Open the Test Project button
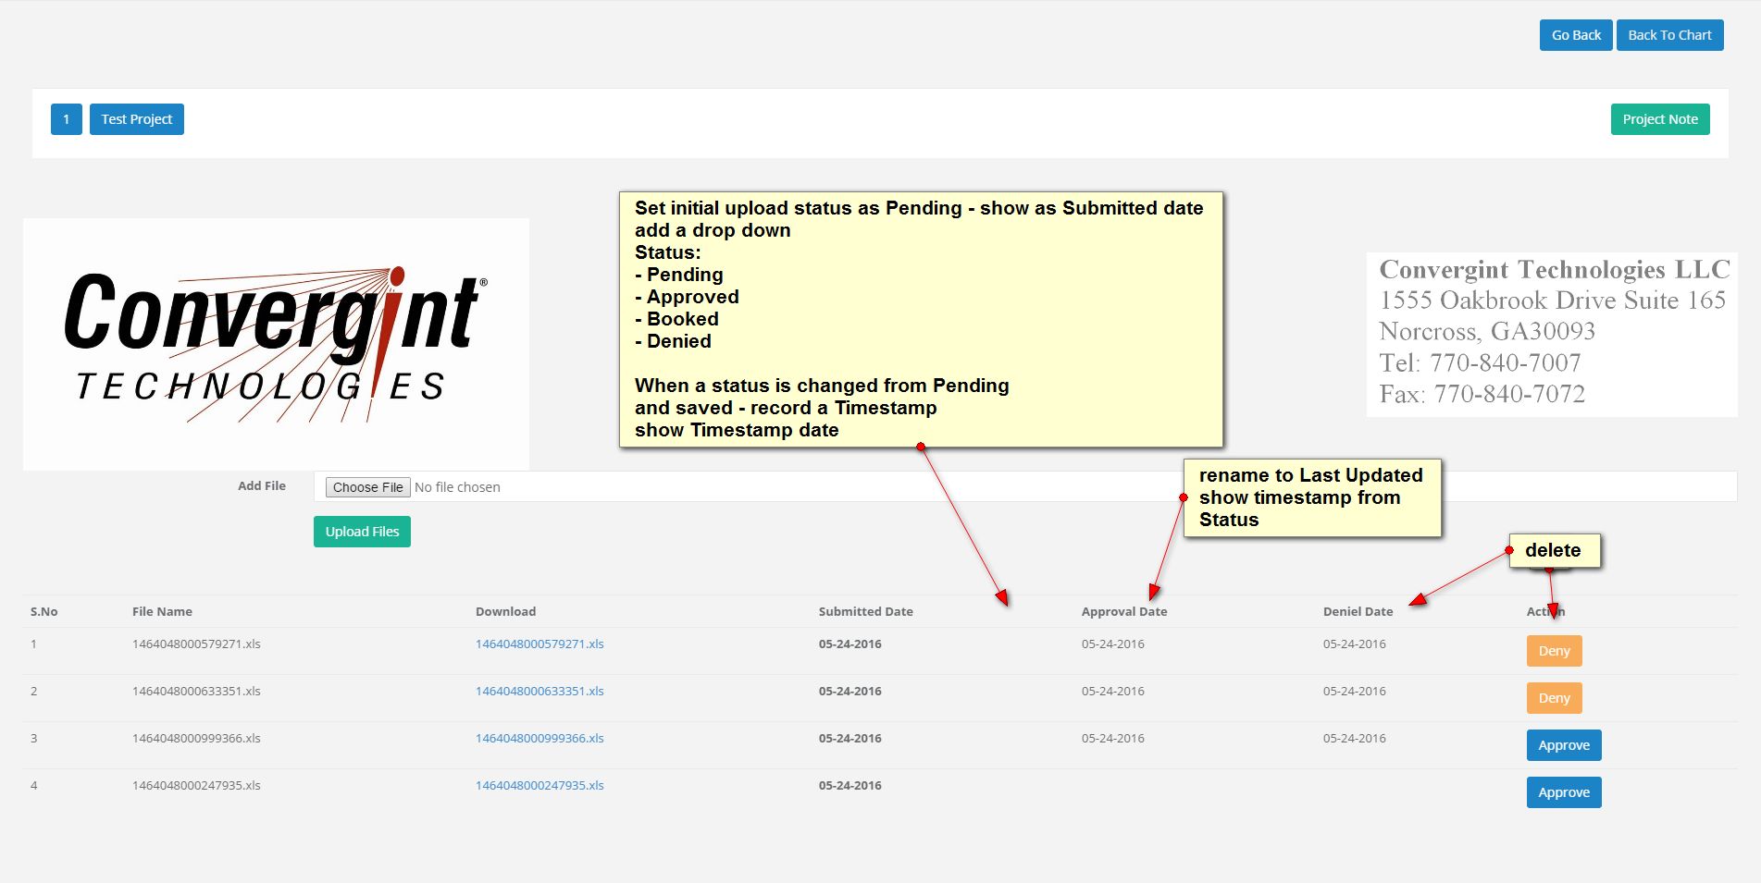 pyautogui.click(x=137, y=119)
